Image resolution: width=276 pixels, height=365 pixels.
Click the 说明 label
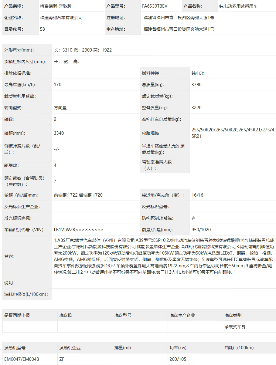pos(9,283)
